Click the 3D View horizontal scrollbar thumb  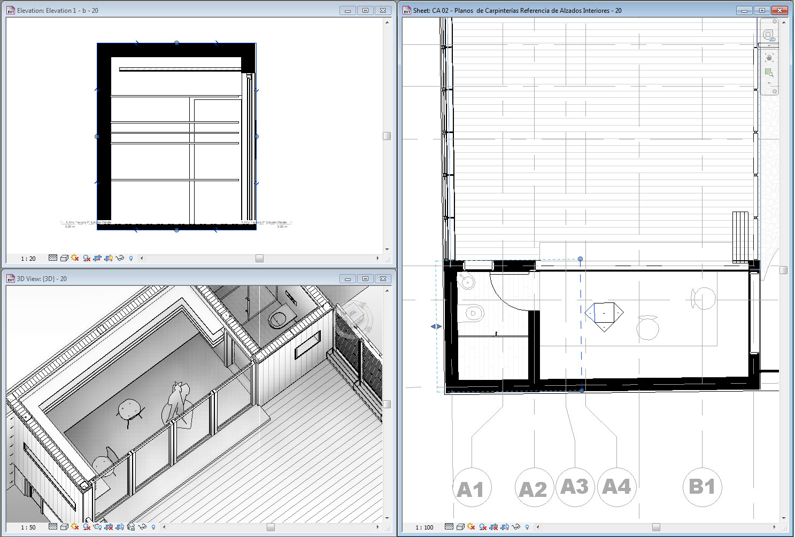(271, 527)
